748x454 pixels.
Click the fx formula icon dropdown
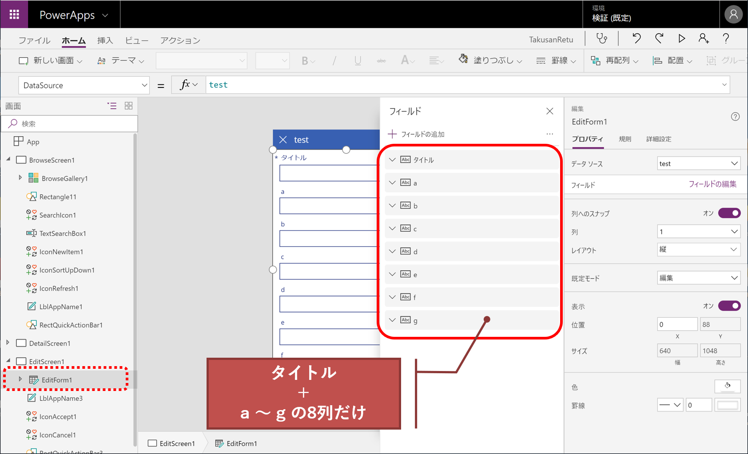point(188,84)
